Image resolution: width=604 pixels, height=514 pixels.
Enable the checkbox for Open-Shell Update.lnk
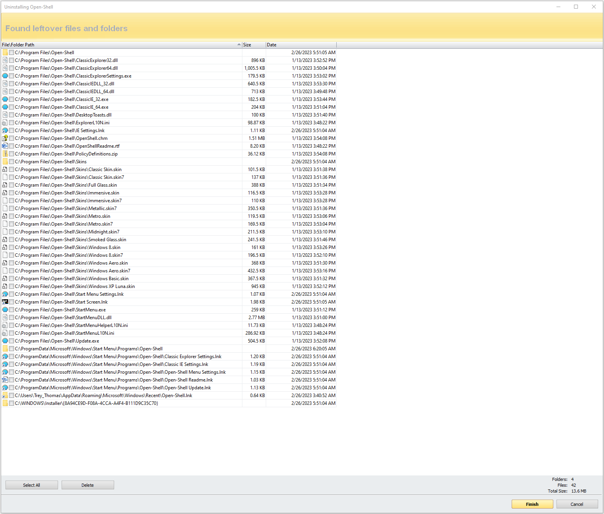[x=12, y=388]
